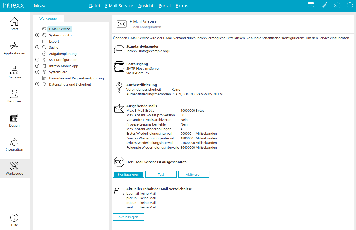Viewport: 356px width, 230px height.
Task: Open the Prozesse module
Action: pyautogui.click(x=14, y=72)
